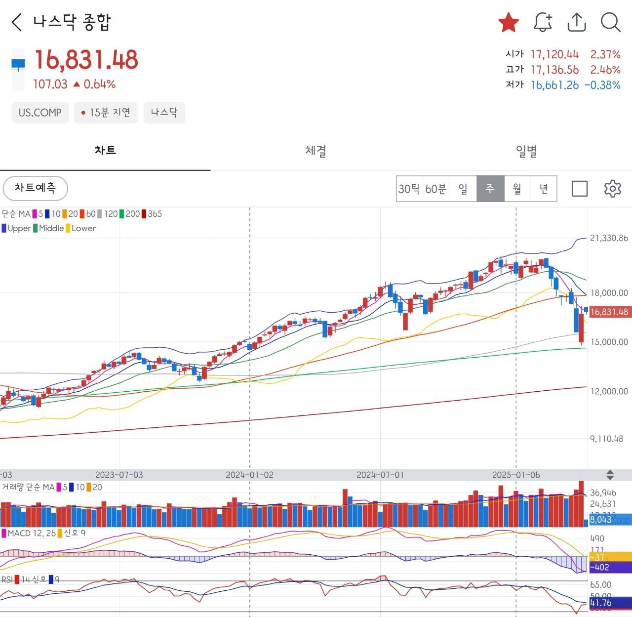
Task: Click the MA 10 blue swatch in 단순 MA legend
Action: click(x=47, y=214)
